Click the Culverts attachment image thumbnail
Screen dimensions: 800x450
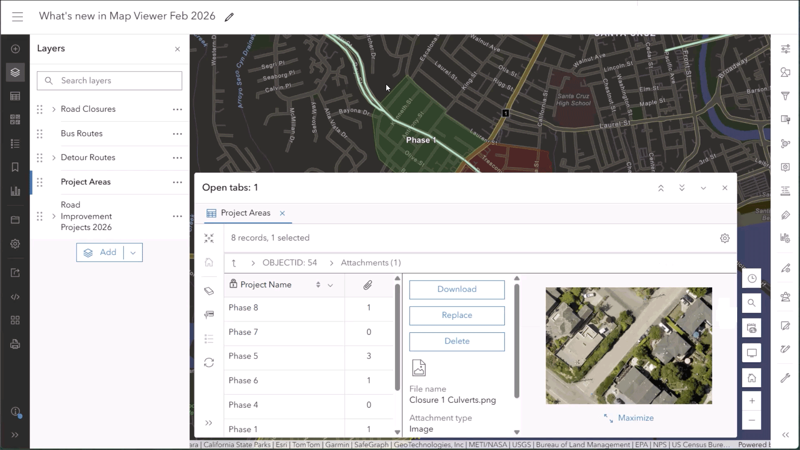click(x=629, y=346)
